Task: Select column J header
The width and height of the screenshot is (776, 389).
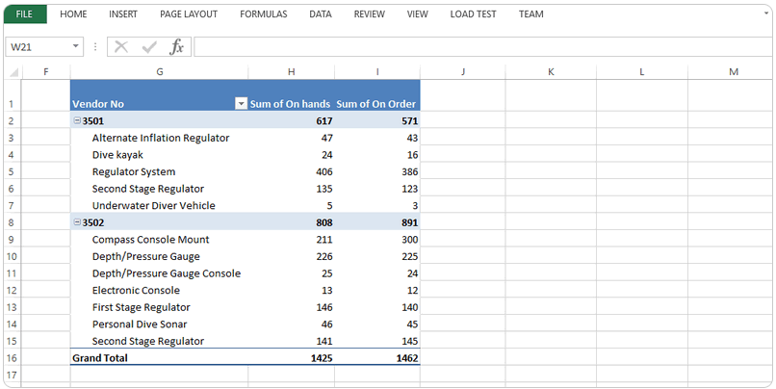Action: [x=463, y=72]
